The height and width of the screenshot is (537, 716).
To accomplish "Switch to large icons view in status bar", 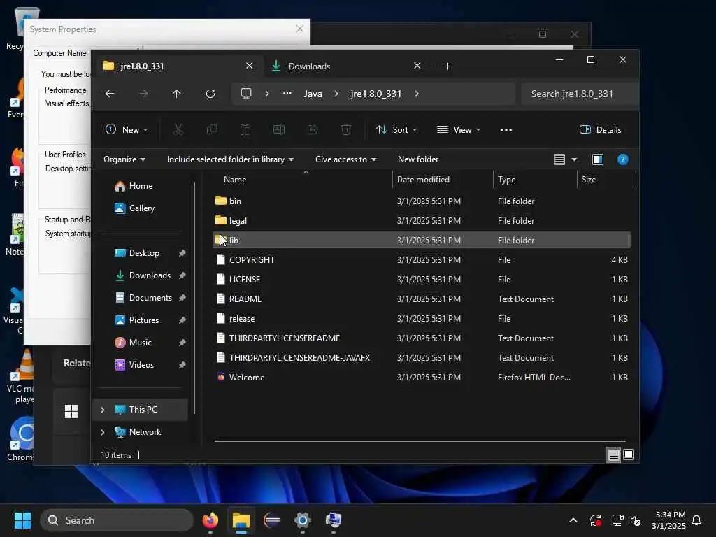I will [629, 454].
